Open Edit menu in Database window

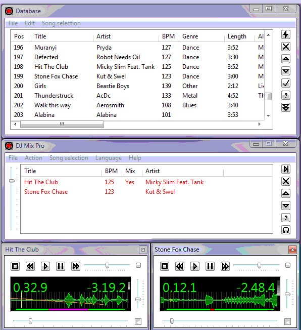[x=30, y=23]
